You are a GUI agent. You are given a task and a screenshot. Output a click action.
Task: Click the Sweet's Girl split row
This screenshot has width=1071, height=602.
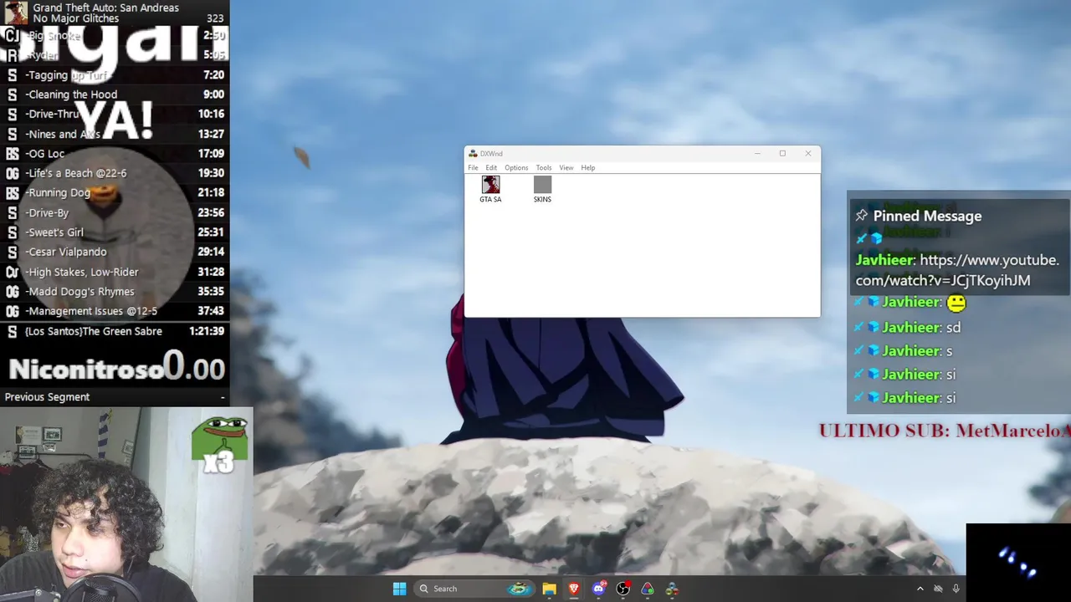pos(115,232)
